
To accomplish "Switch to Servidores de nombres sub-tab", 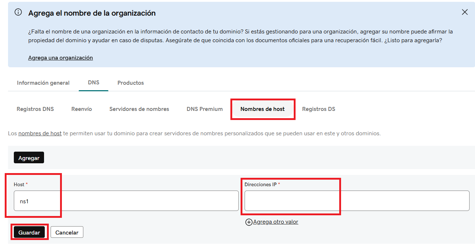I will point(139,109).
